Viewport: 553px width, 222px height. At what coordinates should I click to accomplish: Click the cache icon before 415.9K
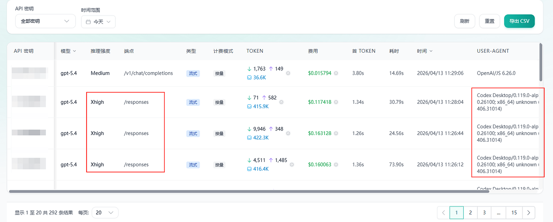click(x=250, y=107)
